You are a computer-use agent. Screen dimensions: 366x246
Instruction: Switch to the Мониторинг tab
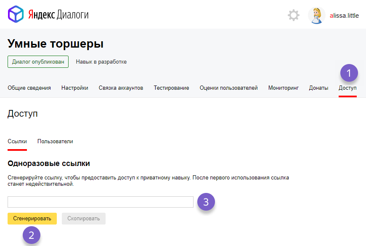point(283,88)
